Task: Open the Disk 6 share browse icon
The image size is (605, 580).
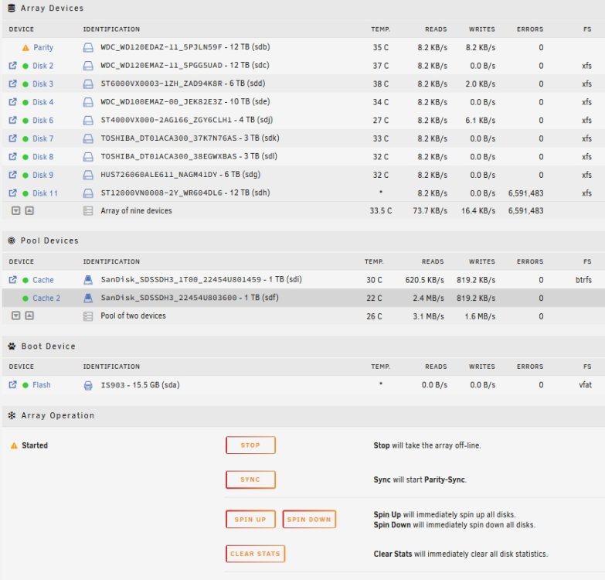Action: pos(12,120)
